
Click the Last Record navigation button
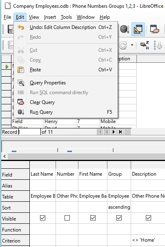point(120,132)
